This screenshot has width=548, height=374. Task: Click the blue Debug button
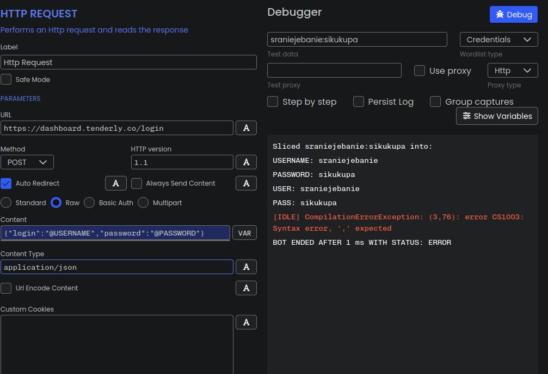(x=513, y=14)
